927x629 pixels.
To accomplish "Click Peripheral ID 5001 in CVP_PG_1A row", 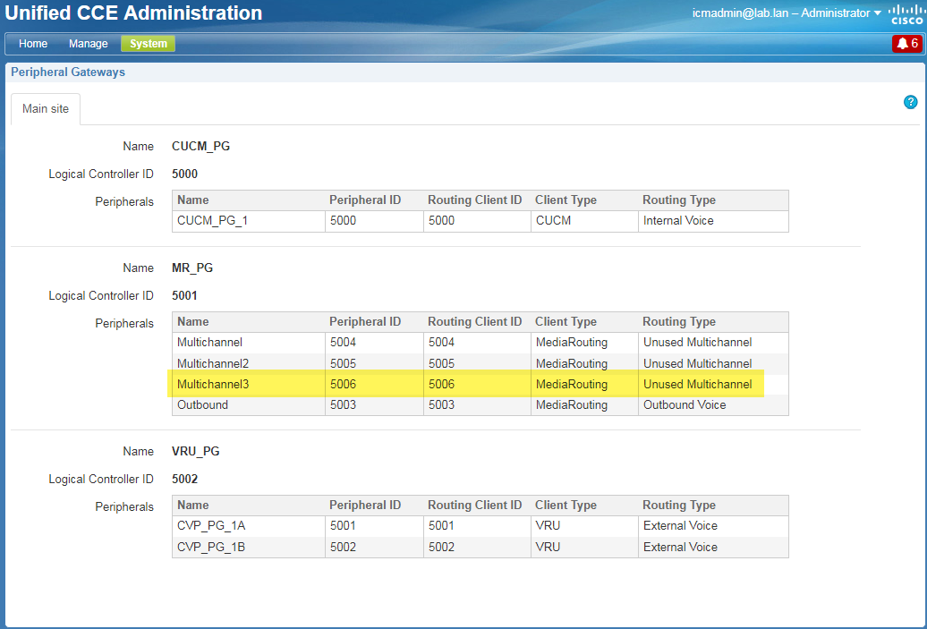I will pos(374,526).
